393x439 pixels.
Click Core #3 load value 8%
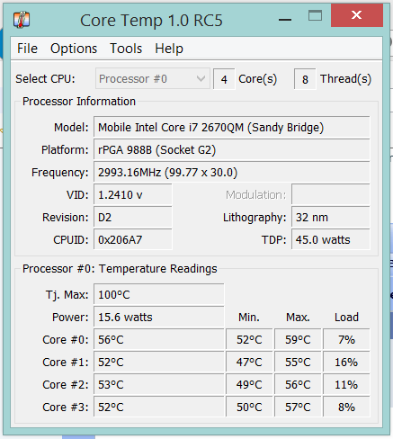pos(346,407)
